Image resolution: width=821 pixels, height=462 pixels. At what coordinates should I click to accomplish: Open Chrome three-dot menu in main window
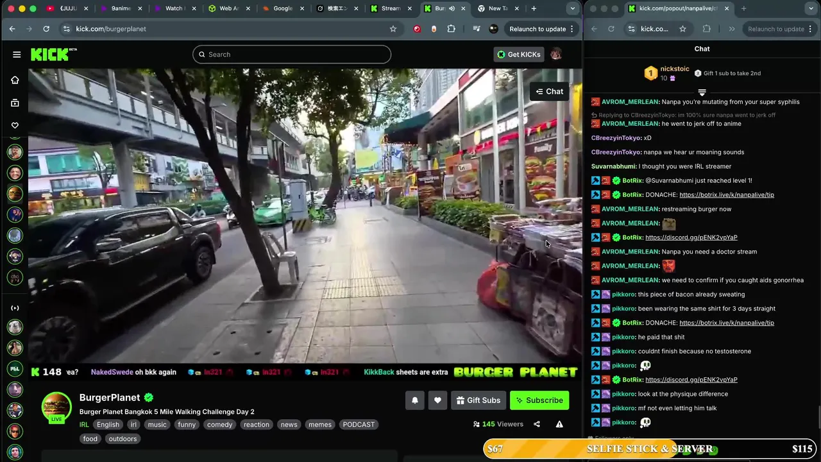[x=571, y=29]
